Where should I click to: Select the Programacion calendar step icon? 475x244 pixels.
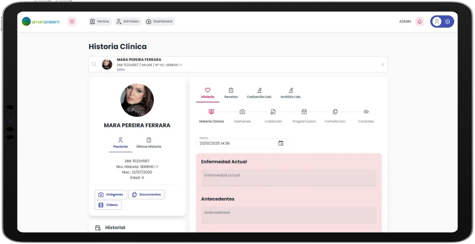click(304, 112)
